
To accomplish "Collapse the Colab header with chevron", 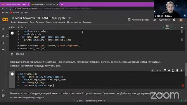I will click(x=182, y=27).
